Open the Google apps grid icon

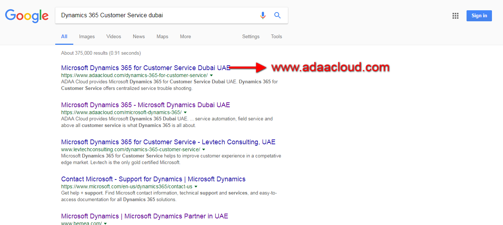455,16
